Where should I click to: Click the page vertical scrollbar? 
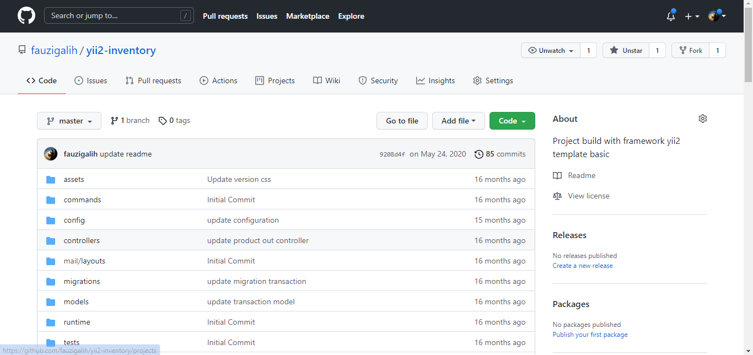pos(748,44)
